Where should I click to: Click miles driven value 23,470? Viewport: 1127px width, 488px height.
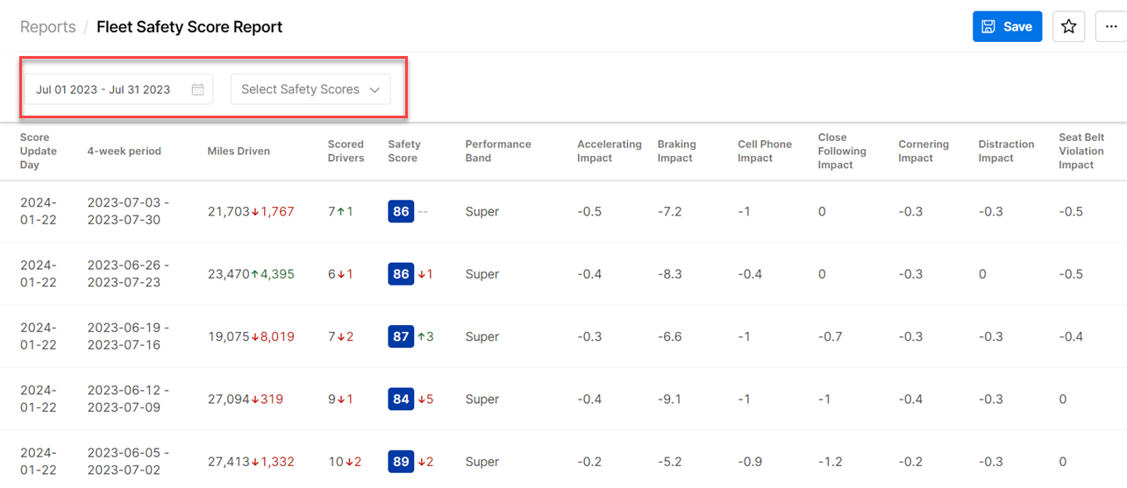click(x=228, y=273)
